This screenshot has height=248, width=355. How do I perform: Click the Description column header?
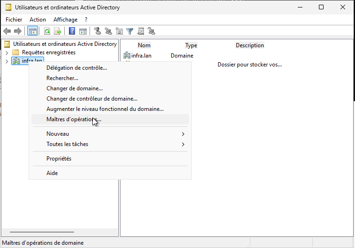tap(249, 45)
